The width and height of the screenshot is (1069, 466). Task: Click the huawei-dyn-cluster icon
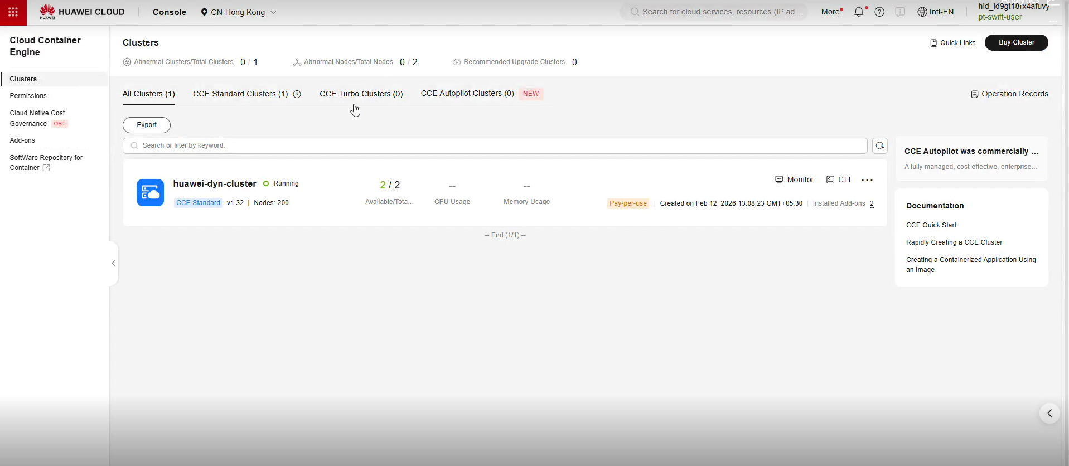point(151,192)
